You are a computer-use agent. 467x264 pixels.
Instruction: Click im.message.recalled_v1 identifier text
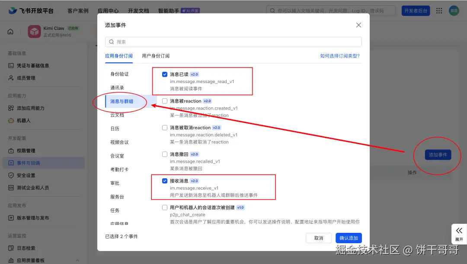pos(195,161)
